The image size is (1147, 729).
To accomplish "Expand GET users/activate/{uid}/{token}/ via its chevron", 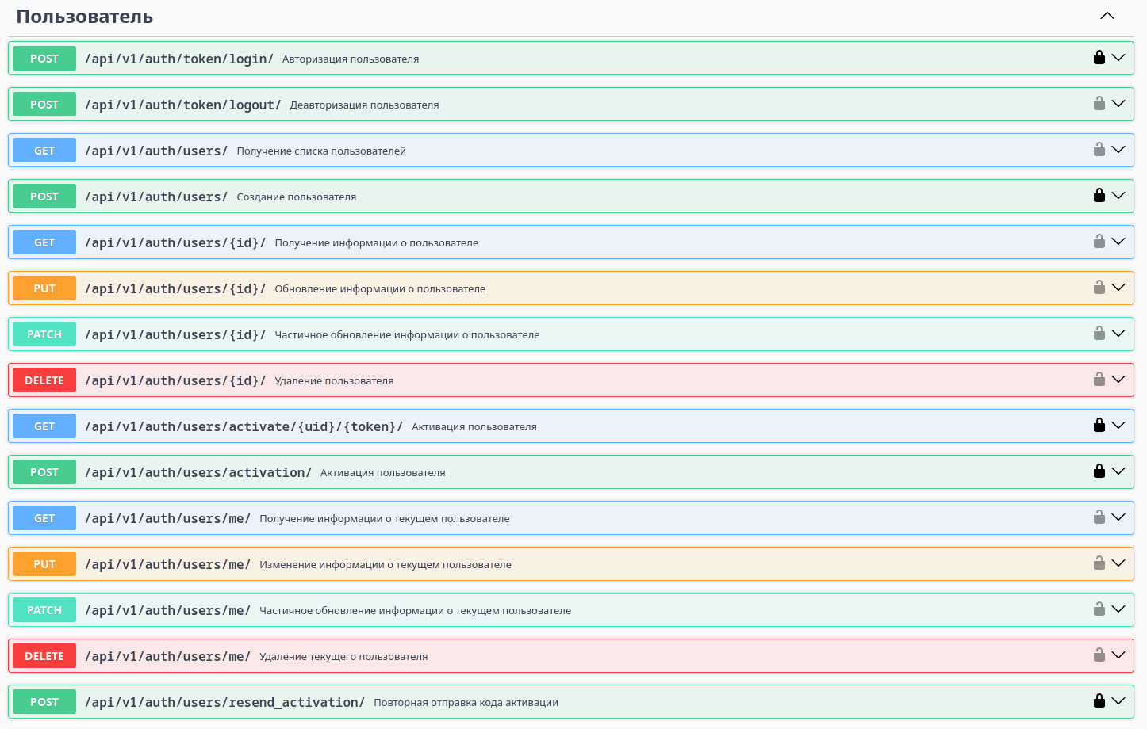I will point(1118,426).
